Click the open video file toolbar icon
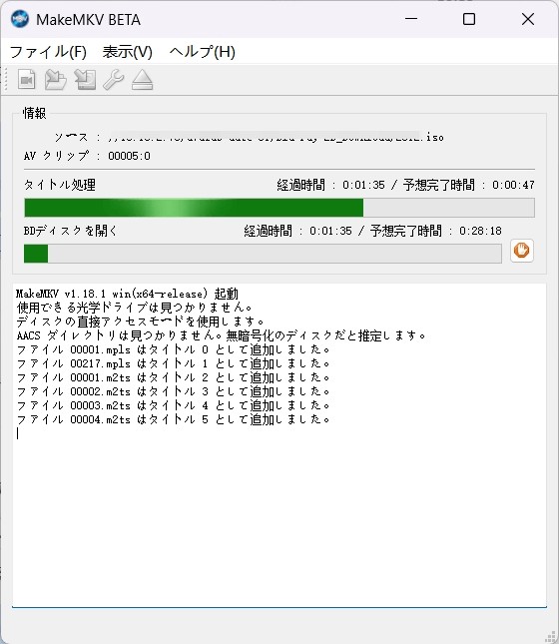 tap(27, 80)
